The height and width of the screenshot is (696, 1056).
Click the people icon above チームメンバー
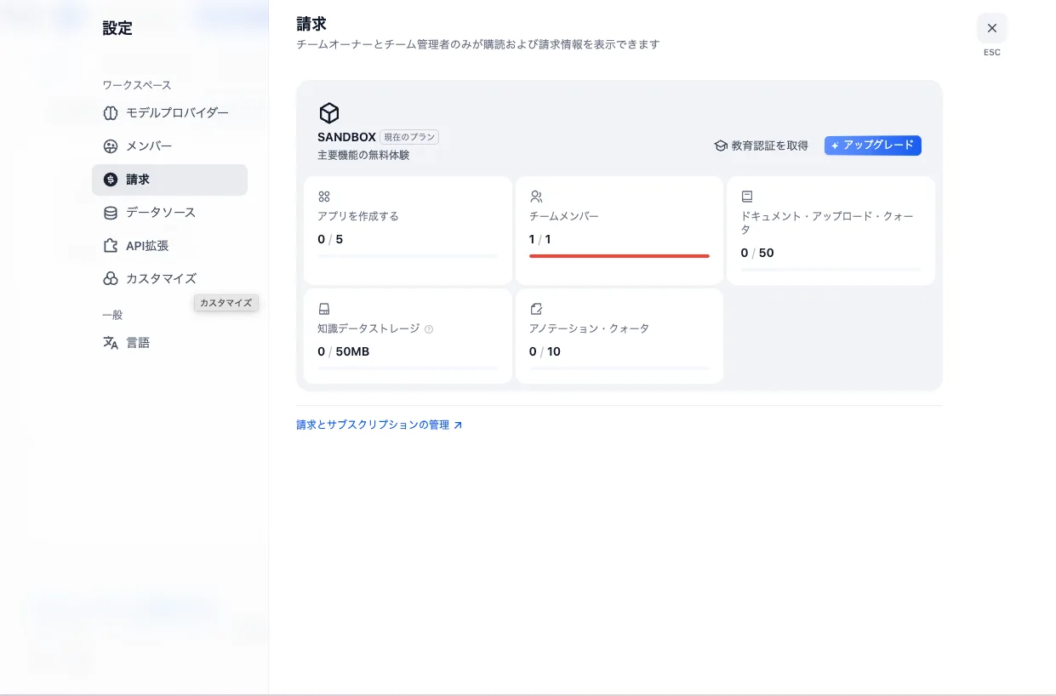click(536, 197)
